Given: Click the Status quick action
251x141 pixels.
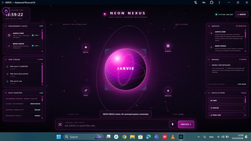Looking at the screenshot, I should [x=226, y=108].
